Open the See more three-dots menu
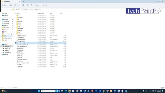 [x=52, y=5]
